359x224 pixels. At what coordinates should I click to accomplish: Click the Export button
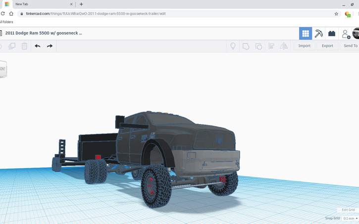click(x=327, y=45)
